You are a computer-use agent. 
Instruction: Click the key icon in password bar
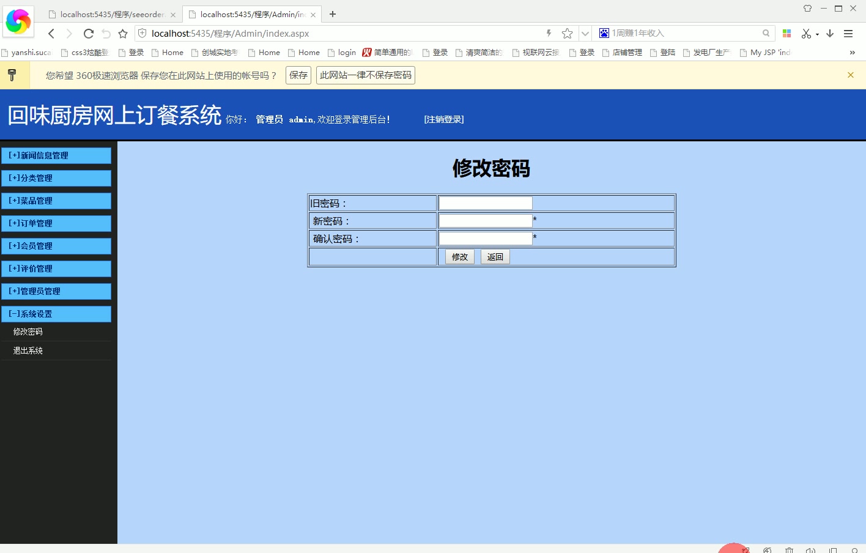coord(12,75)
